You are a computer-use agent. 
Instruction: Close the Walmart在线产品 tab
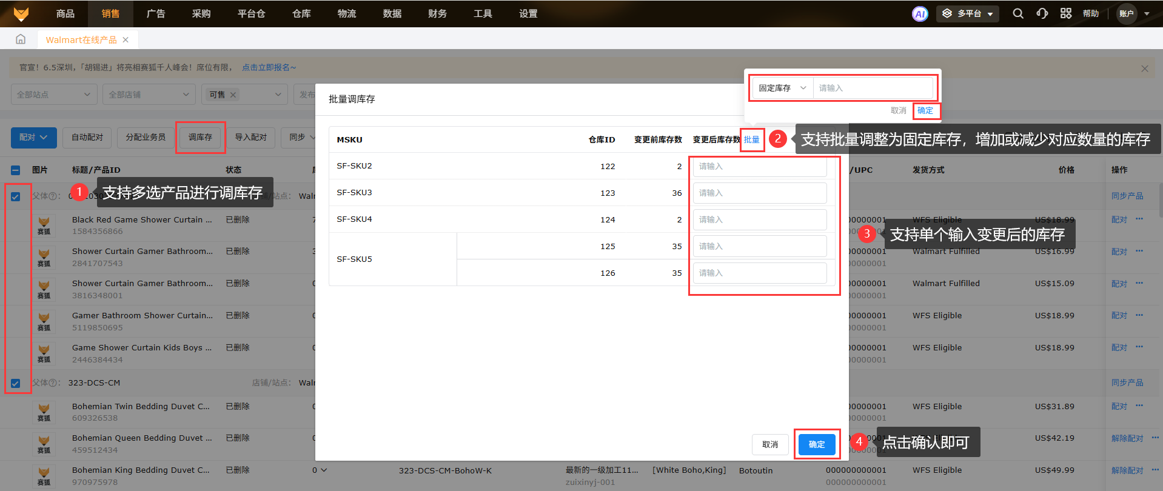[126, 40]
